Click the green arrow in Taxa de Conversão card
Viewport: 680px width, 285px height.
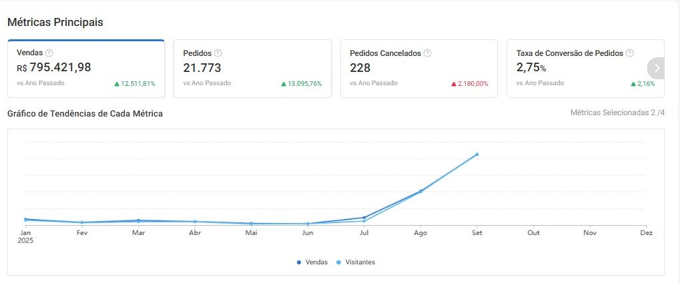click(x=633, y=84)
